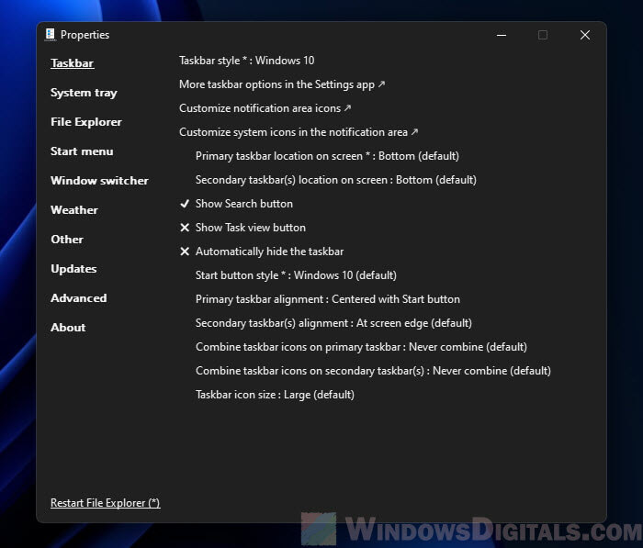Minimize the Properties window
Viewport: 643px width, 548px height.
click(x=502, y=35)
